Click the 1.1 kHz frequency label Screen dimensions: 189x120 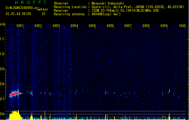point(2,39)
